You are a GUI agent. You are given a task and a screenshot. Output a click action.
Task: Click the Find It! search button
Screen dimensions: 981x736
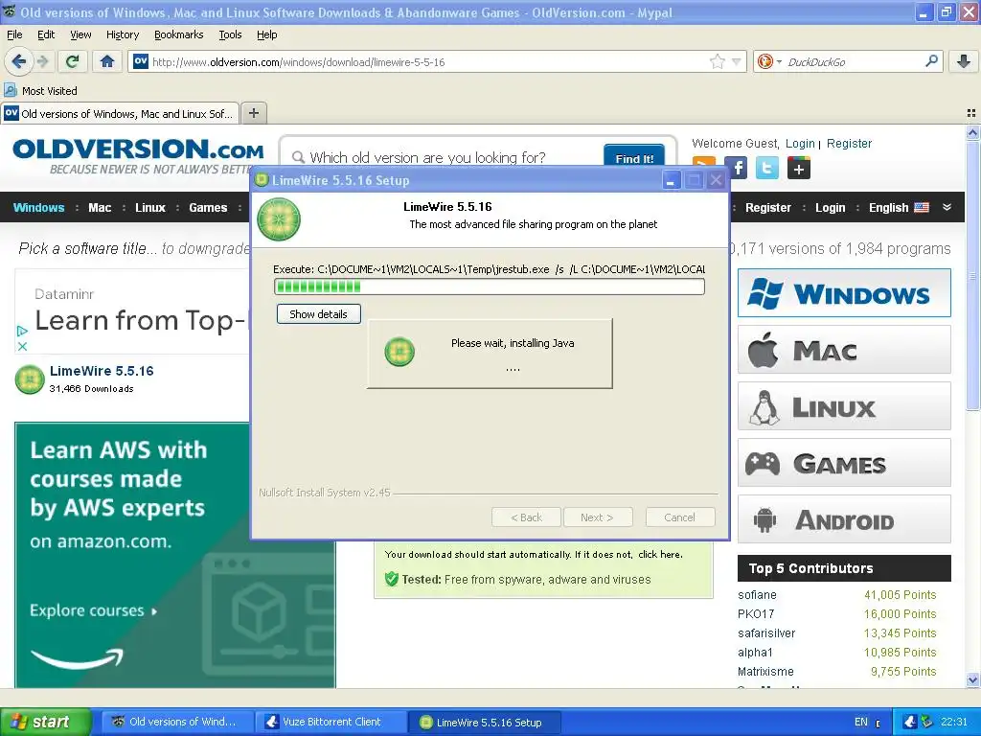(634, 156)
